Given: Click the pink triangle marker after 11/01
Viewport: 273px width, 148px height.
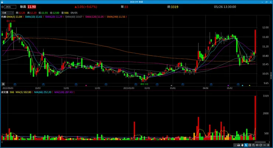Looking at the screenshot, I should click(86, 85).
